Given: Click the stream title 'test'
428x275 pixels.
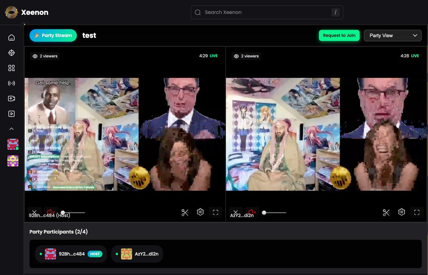Looking at the screenshot, I should tap(89, 35).
